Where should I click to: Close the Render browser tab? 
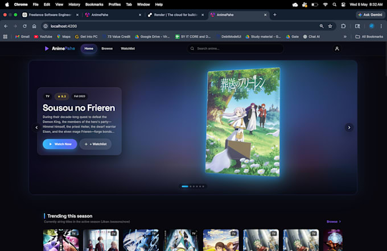(203, 15)
